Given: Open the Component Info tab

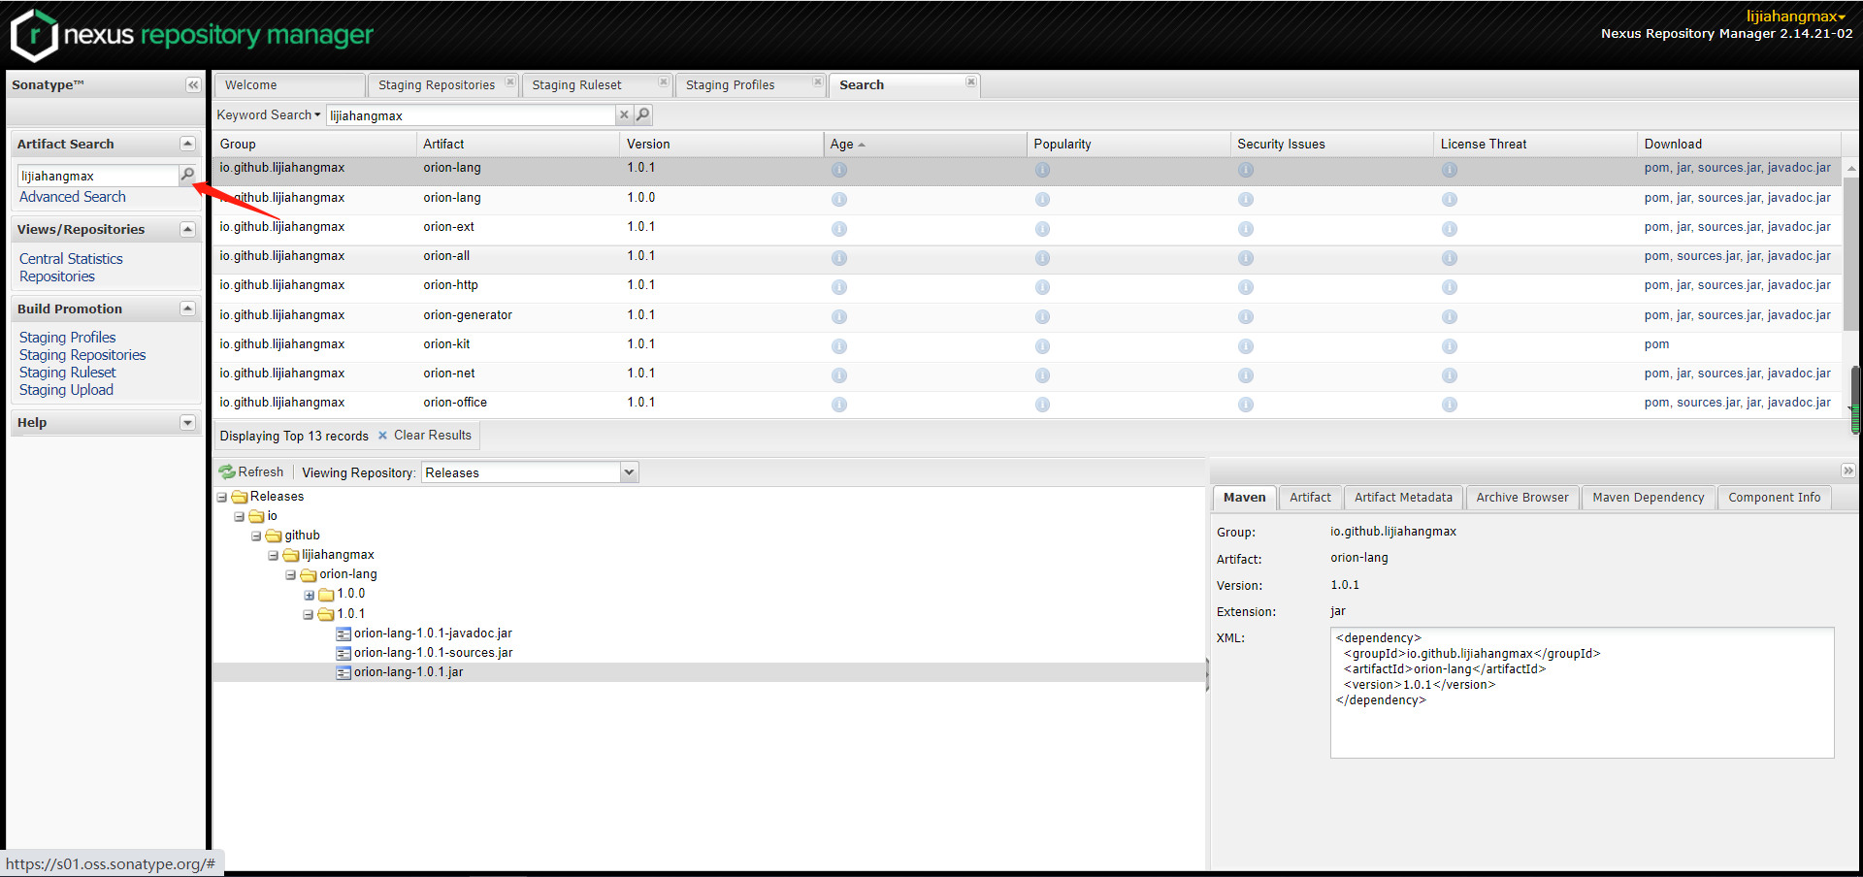Looking at the screenshot, I should pos(1774,498).
